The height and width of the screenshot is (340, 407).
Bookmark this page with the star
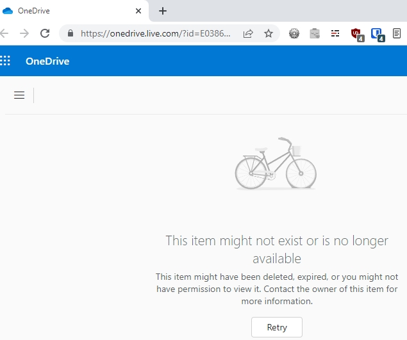click(269, 33)
